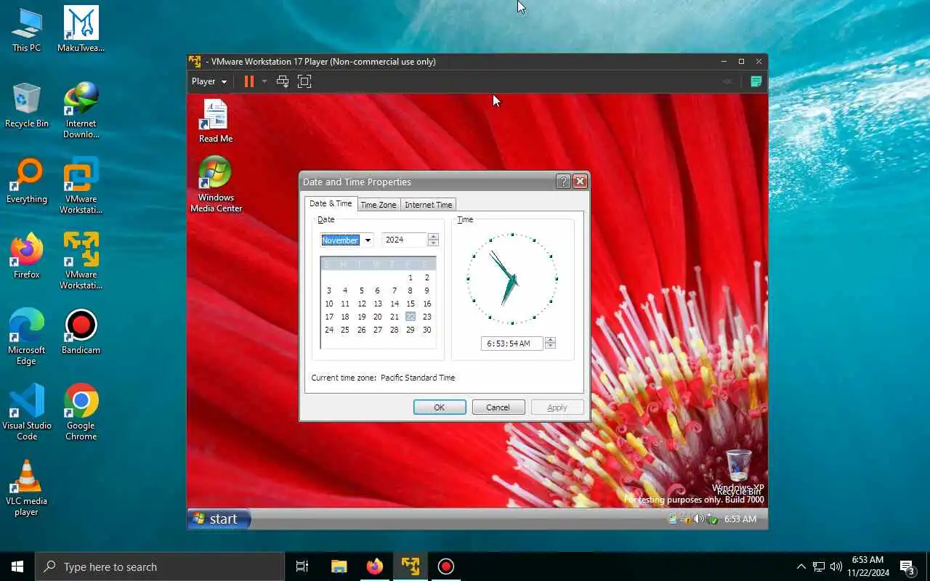The image size is (930, 581).
Task: Select day 15 in the calendar
Action: pyautogui.click(x=411, y=304)
